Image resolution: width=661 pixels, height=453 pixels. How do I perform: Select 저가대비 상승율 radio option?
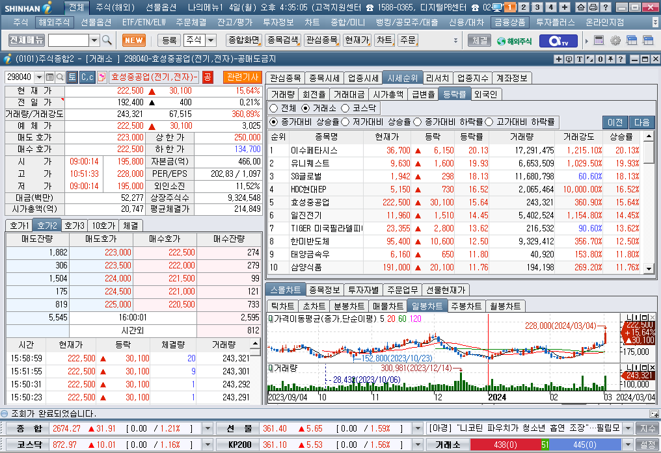point(345,122)
